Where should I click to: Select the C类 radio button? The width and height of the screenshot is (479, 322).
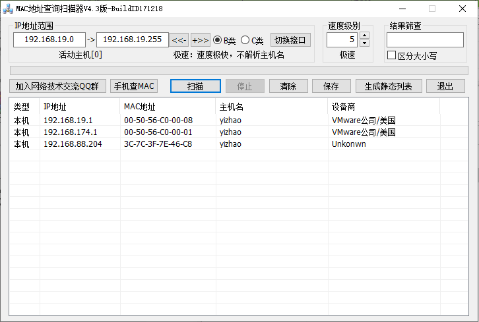(245, 40)
